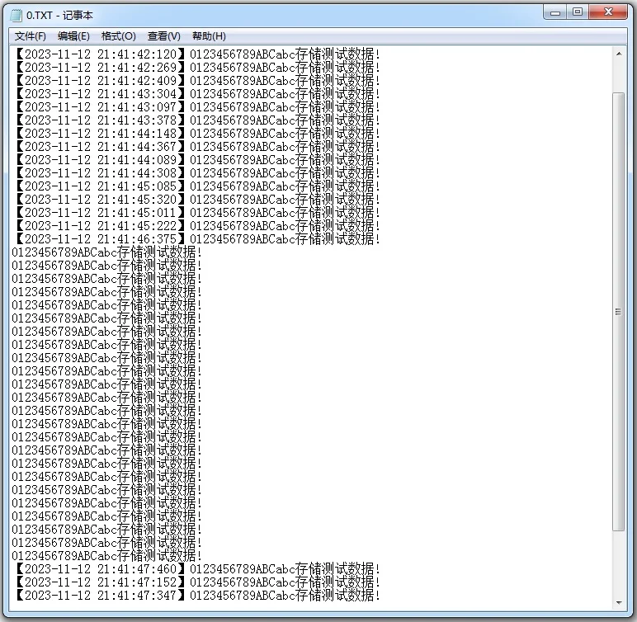Click the vertical scrollbar thumb

click(619, 311)
